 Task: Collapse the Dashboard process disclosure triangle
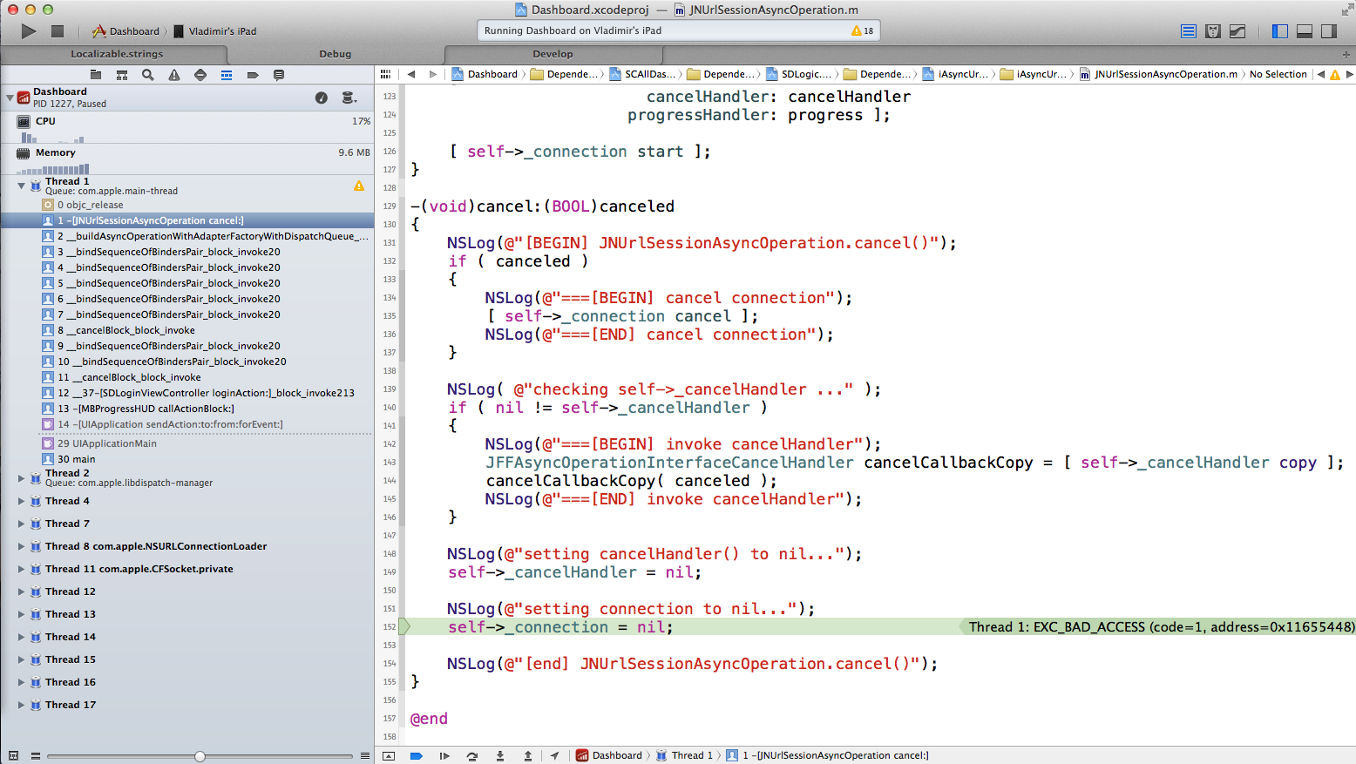[10, 98]
